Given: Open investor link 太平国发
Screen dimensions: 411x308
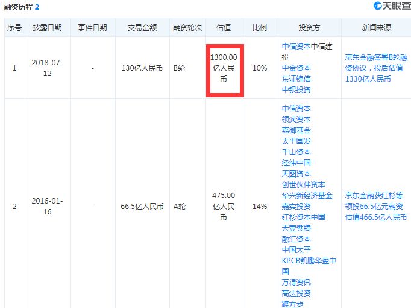Looking at the screenshot, I should [x=296, y=141].
